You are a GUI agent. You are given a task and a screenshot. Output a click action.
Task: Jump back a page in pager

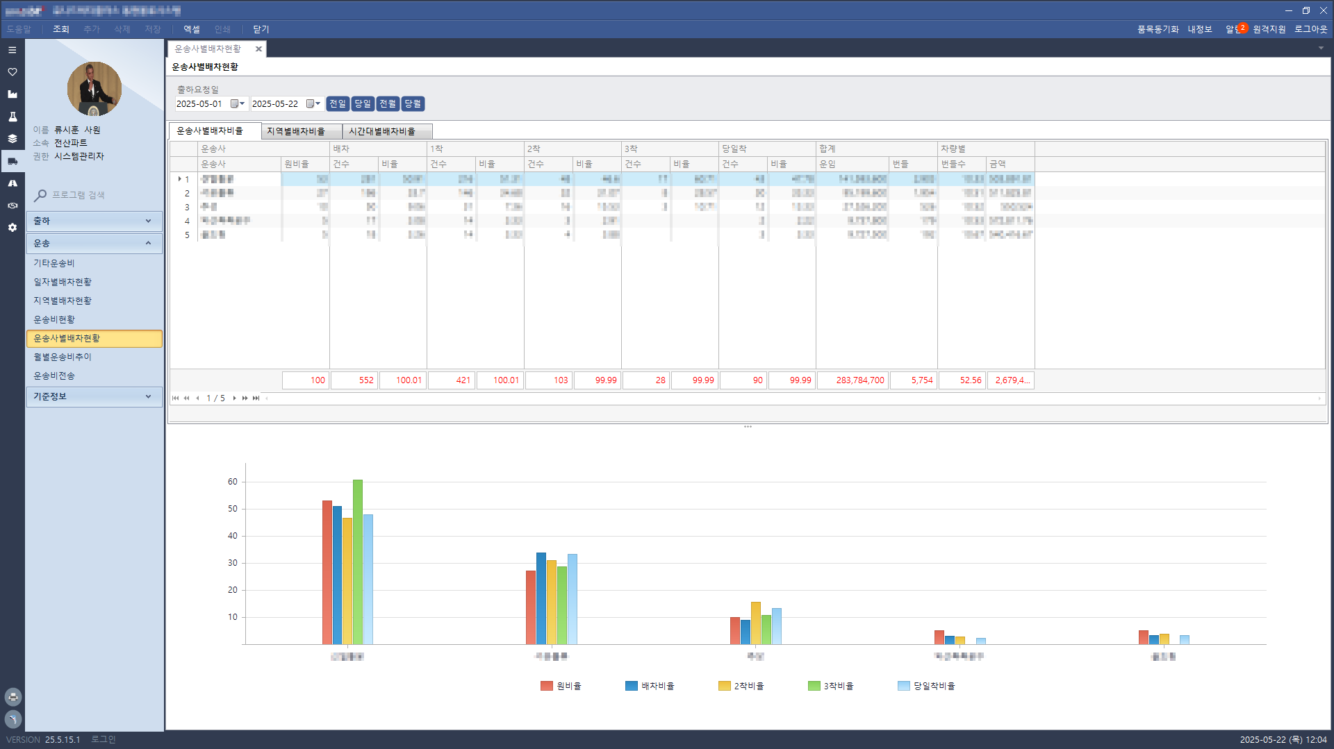point(186,398)
